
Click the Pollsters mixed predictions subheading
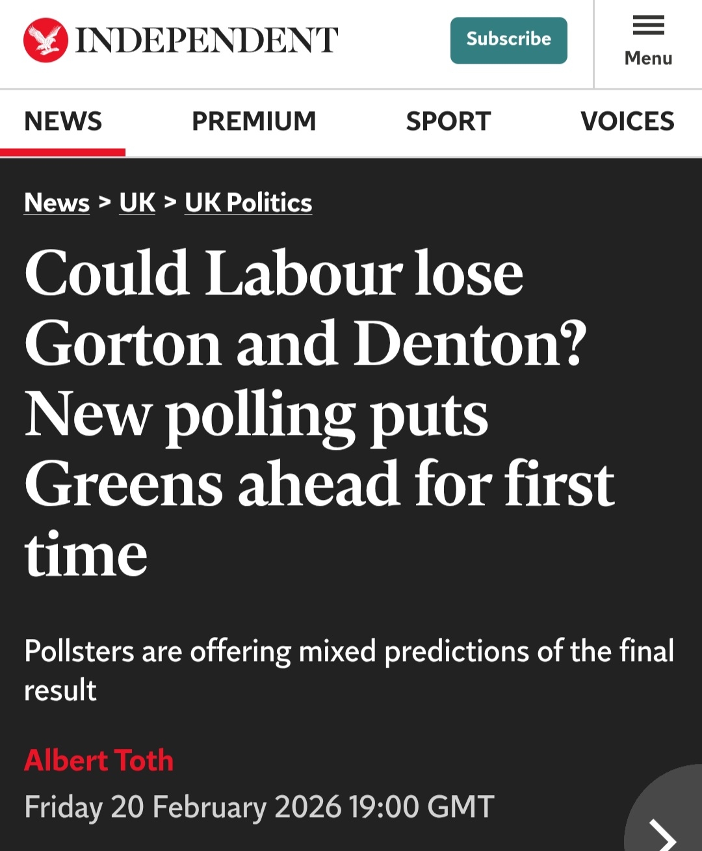[349, 670]
